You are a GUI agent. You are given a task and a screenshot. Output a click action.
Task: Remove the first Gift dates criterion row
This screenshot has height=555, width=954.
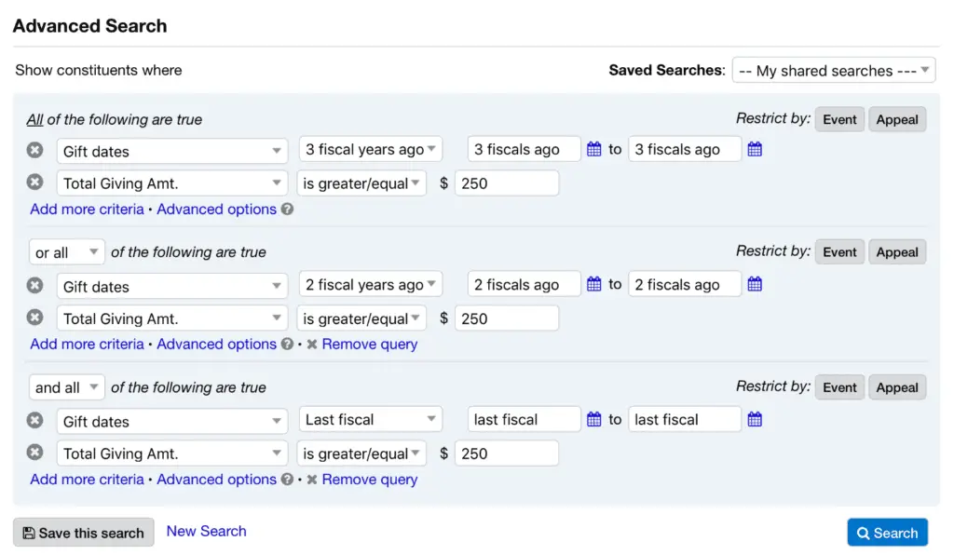[34, 150]
